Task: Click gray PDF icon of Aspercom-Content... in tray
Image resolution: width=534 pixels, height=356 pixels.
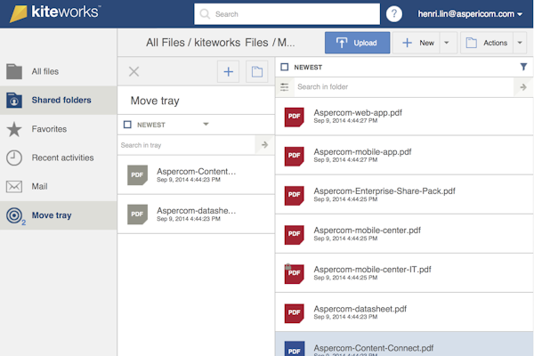Action: 137,175
